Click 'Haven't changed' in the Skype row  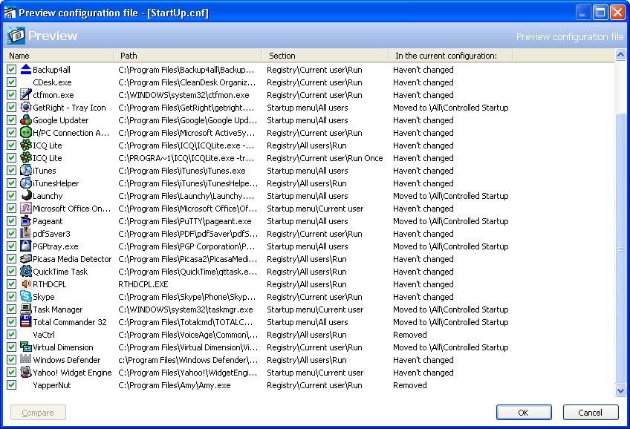coord(423,297)
